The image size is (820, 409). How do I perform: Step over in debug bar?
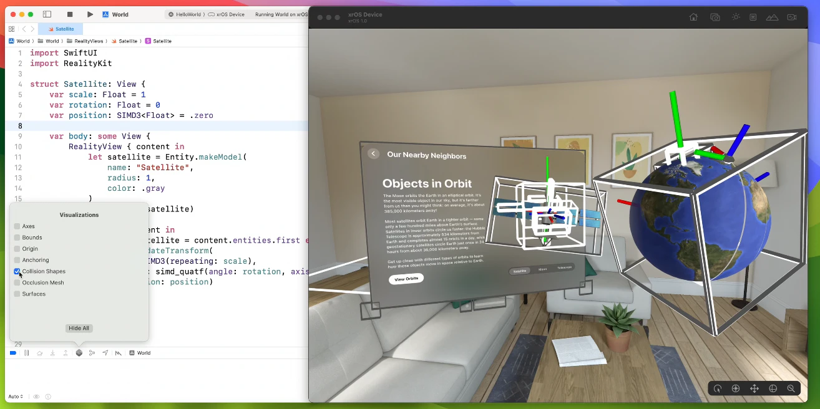pos(40,353)
